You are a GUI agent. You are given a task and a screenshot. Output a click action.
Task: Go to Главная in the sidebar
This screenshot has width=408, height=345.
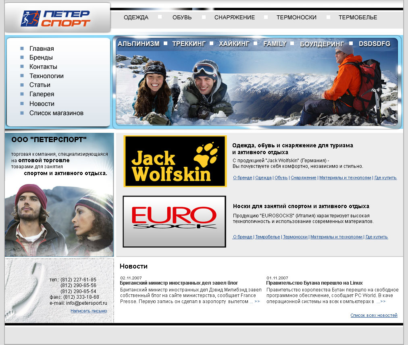click(x=42, y=49)
